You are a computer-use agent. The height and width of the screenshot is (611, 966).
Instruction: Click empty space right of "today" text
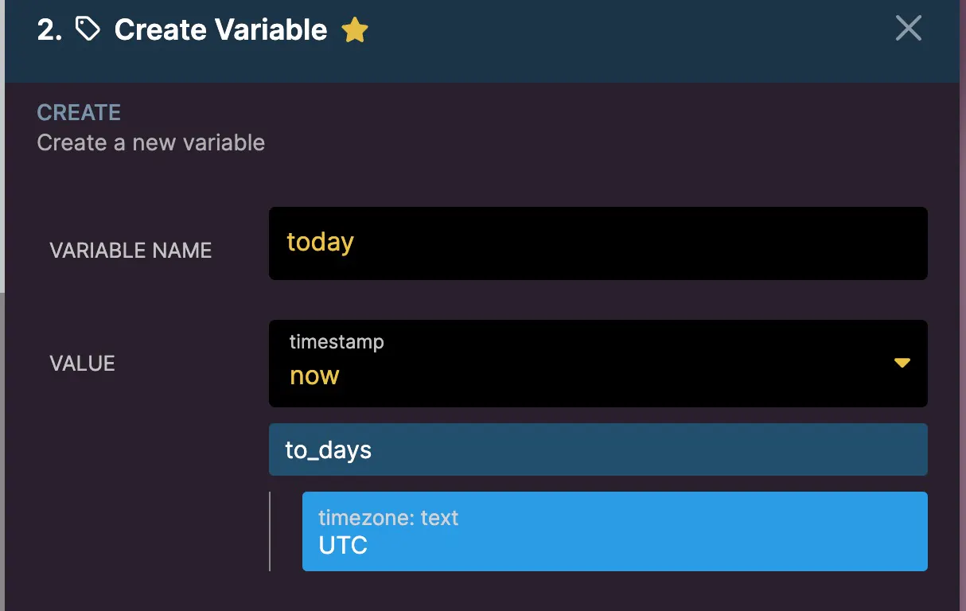point(637,243)
